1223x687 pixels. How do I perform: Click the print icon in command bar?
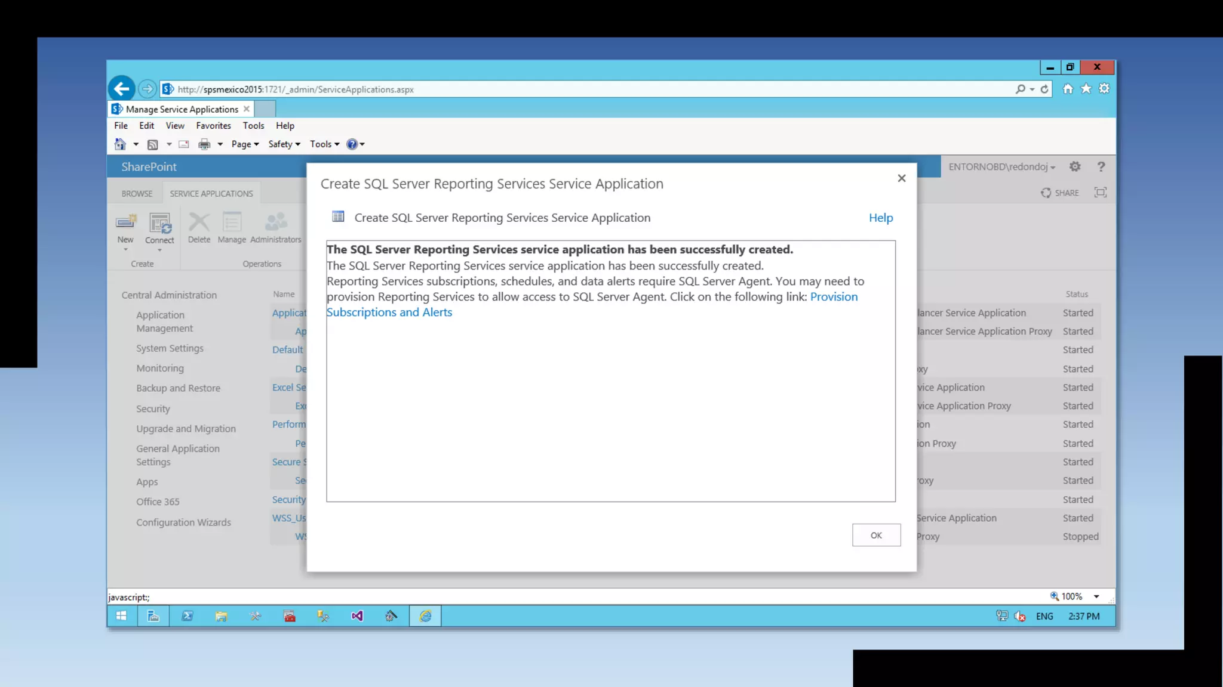pyautogui.click(x=204, y=144)
